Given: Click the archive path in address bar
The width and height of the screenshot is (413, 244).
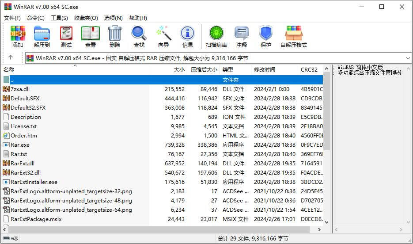Looking at the screenshot, I should [142, 58].
